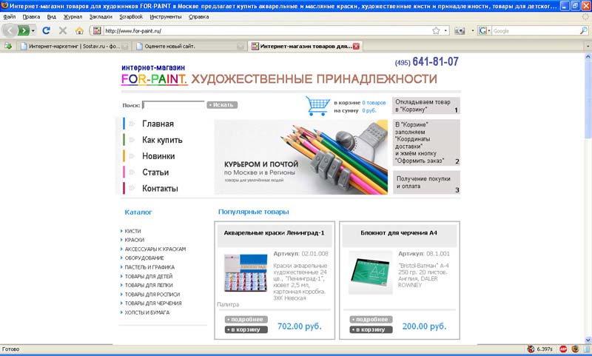Click the Back navigation arrow
The height and width of the screenshot is (356, 592).
10,31
